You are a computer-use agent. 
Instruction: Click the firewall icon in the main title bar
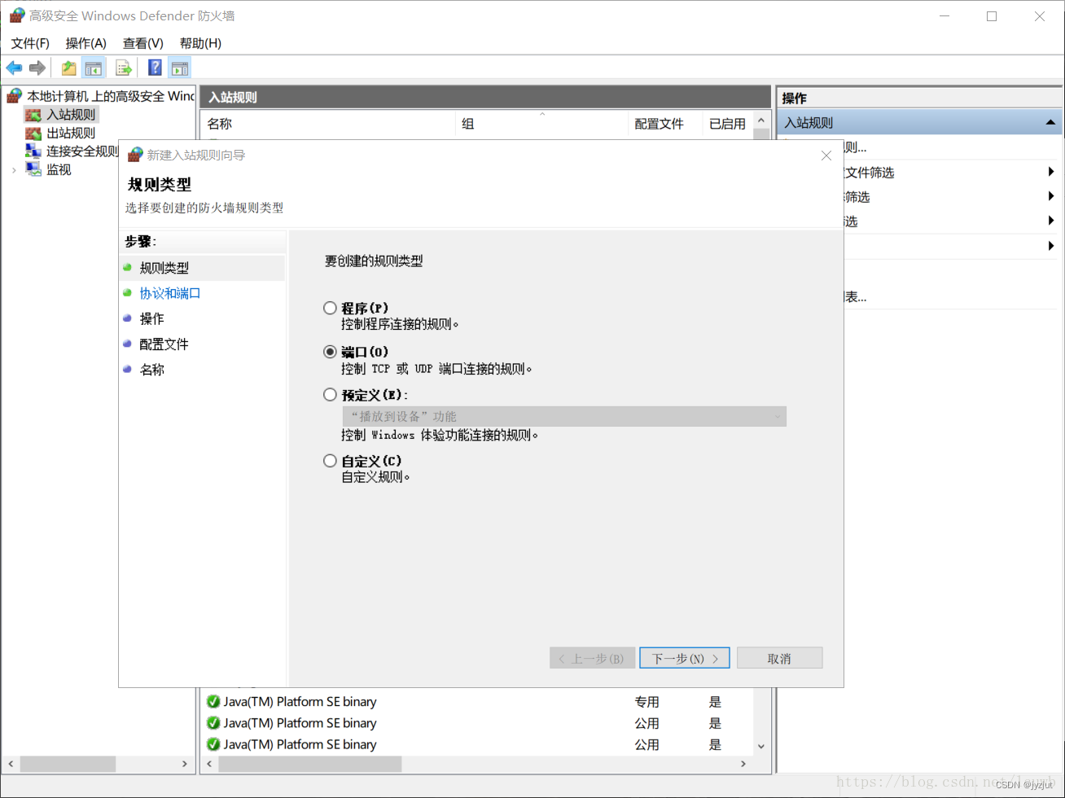[x=17, y=15]
